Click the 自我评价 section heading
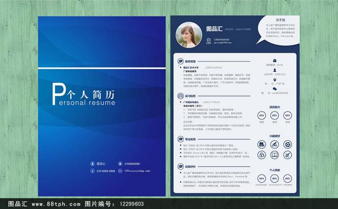 pyautogui.click(x=190, y=167)
